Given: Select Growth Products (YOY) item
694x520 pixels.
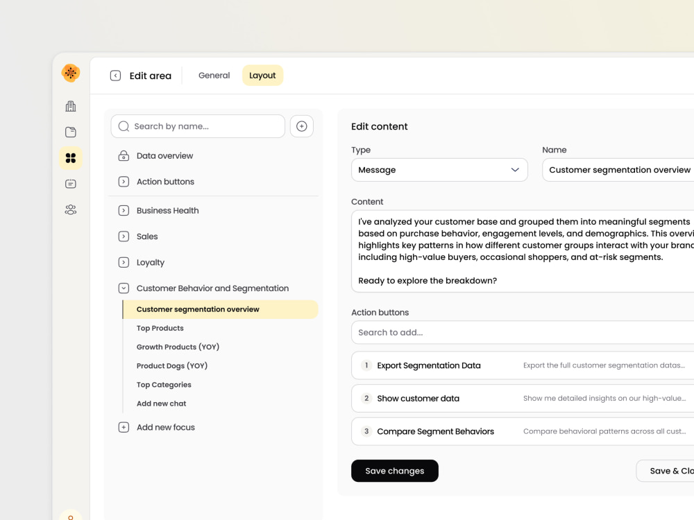Looking at the screenshot, I should [x=178, y=347].
